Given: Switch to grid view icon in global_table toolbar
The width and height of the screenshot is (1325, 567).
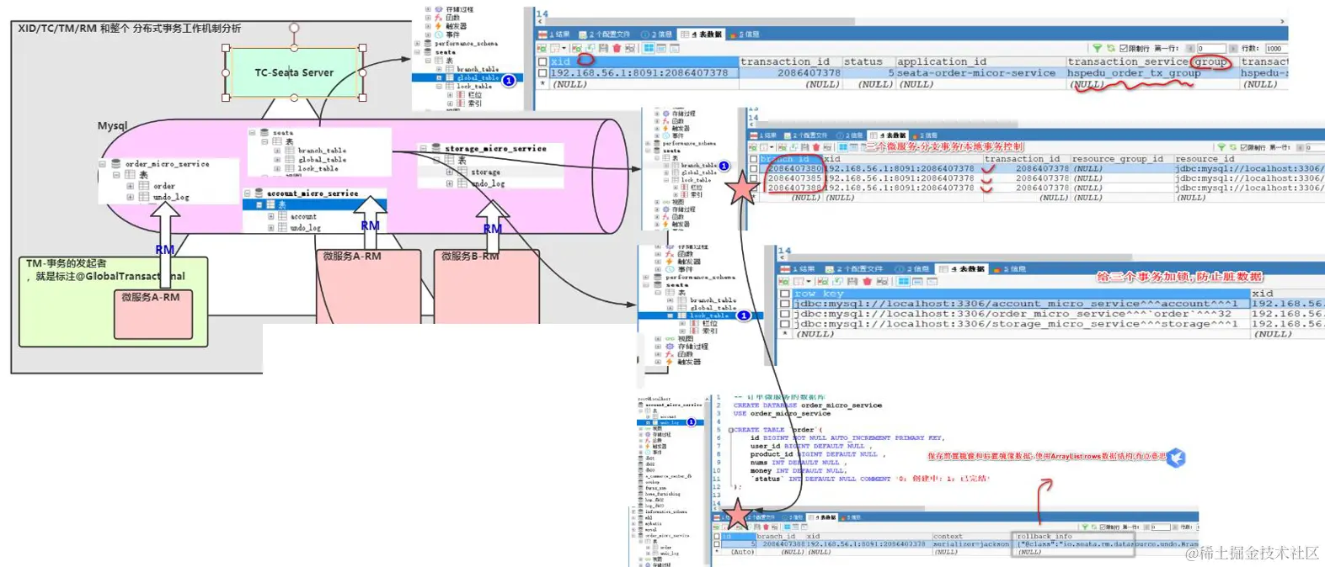Looking at the screenshot, I should (x=649, y=48).
